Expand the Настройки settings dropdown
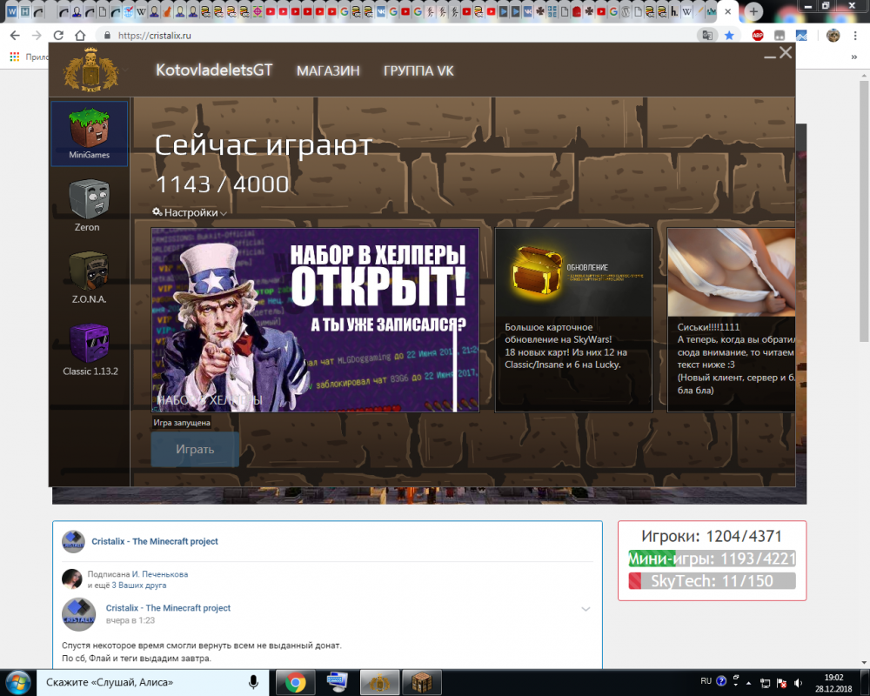The image size is (870, 696). tap(190, 212)
